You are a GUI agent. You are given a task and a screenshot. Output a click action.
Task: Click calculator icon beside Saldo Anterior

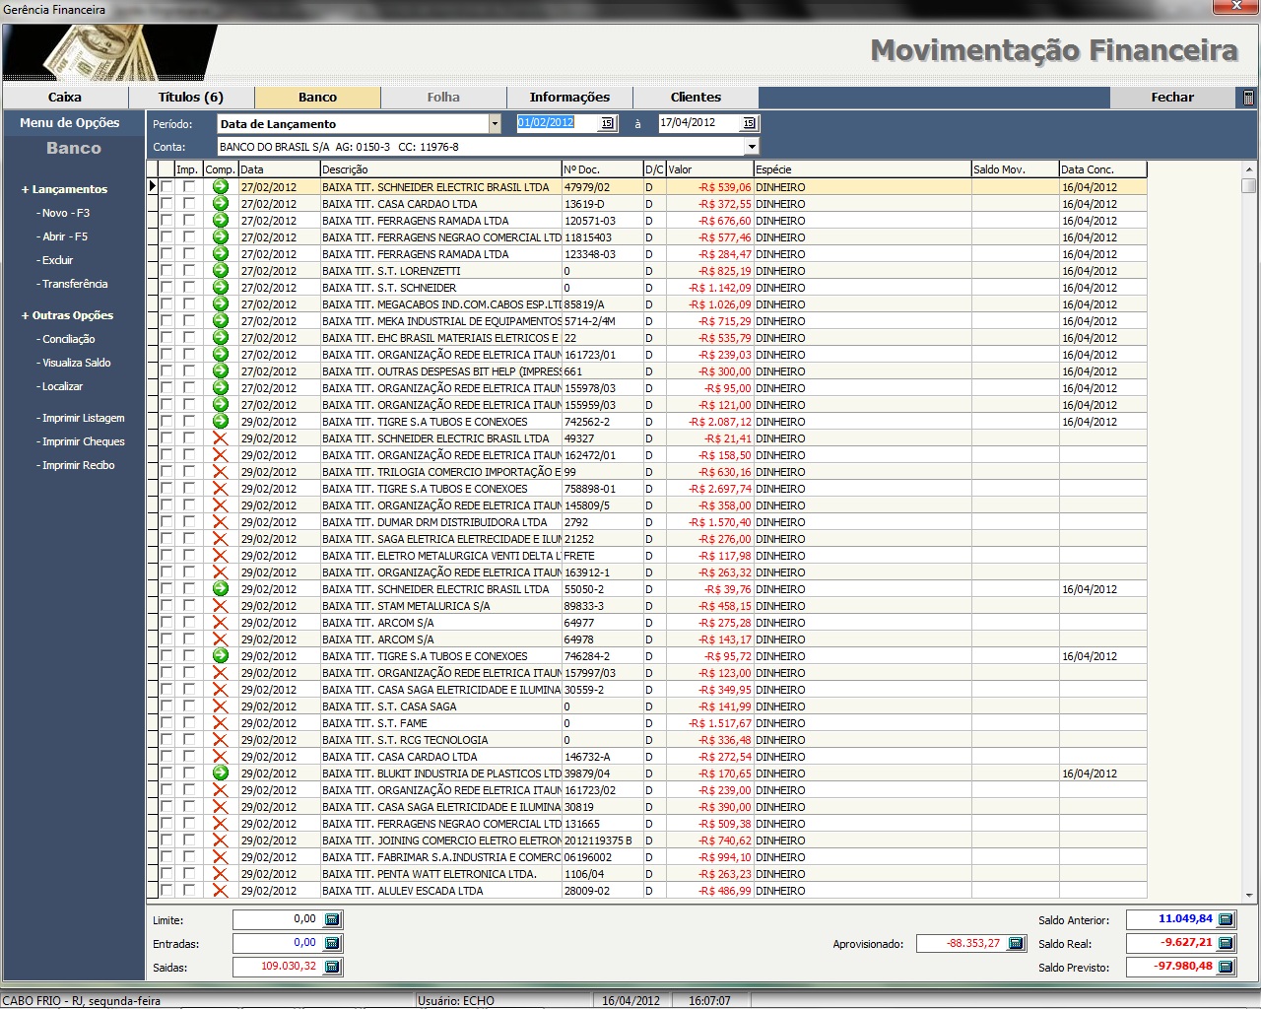click(1226, 919)
